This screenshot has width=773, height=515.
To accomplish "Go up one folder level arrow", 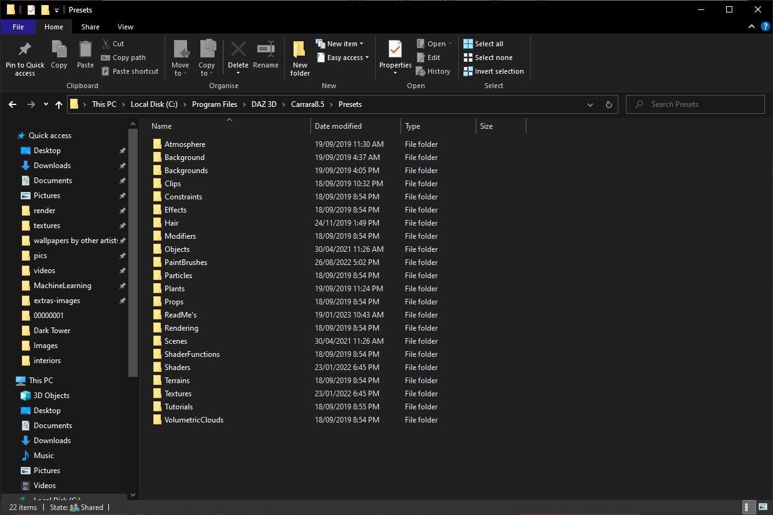I will [x=59, y=104].
